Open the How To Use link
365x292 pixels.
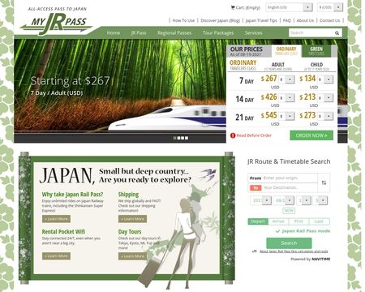click(x=183, y=20)
